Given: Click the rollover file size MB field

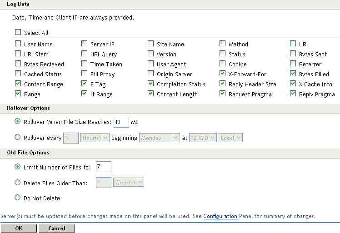Looking at the screenshot, I should [121, 122].
